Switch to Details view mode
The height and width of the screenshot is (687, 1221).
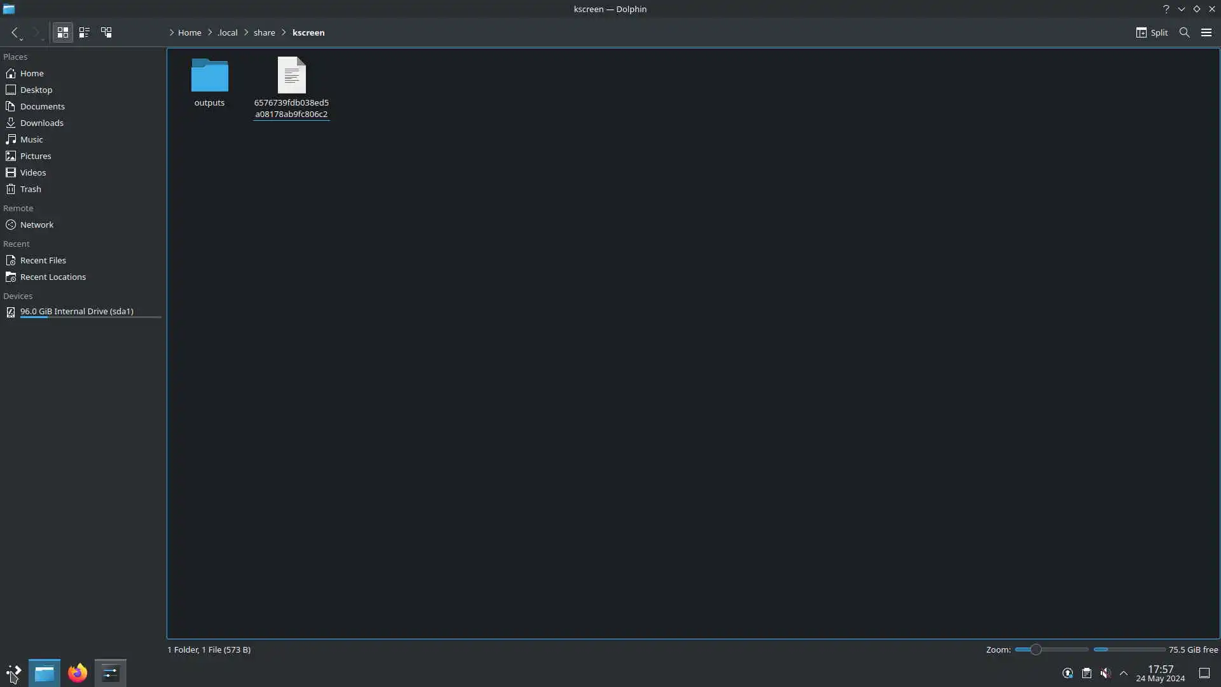coord(106,32)
